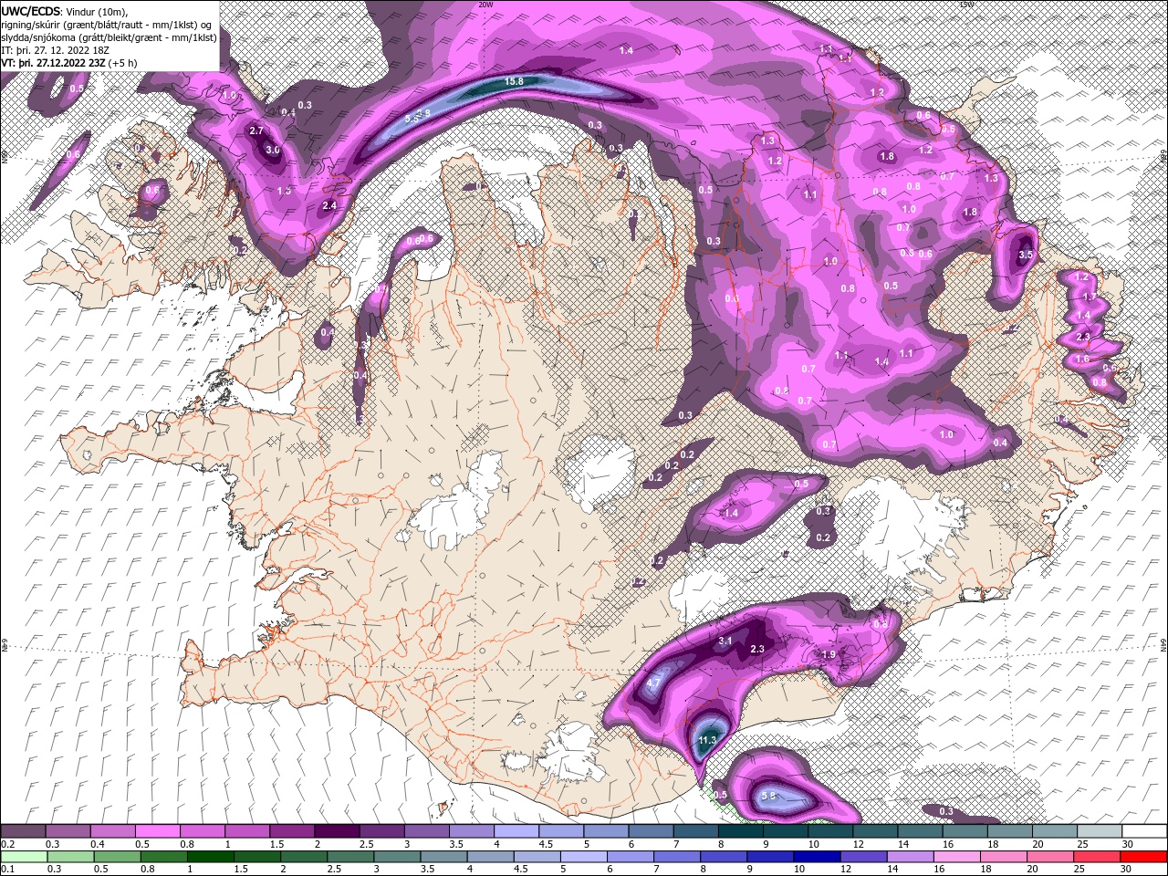Click the 4.7 value on the south coast
1168x876 pixels.
[x=653, y=683]
